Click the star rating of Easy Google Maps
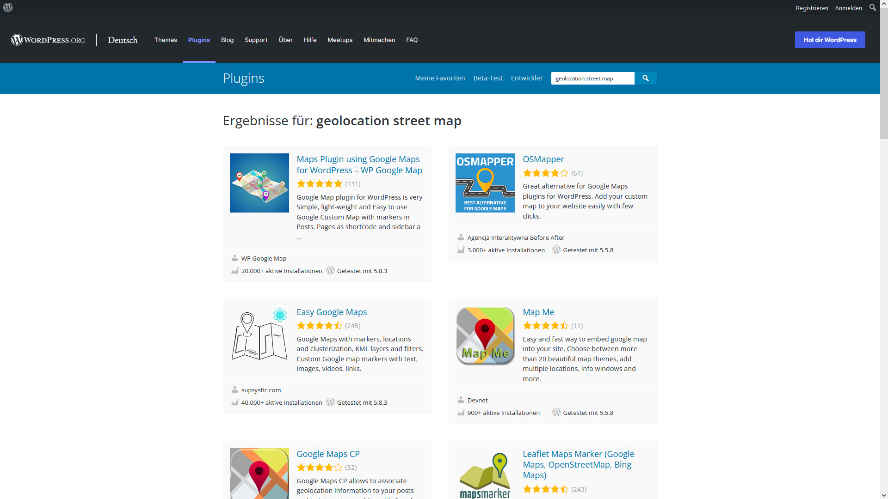The image size is (888, 499). (x=320, y=326)
